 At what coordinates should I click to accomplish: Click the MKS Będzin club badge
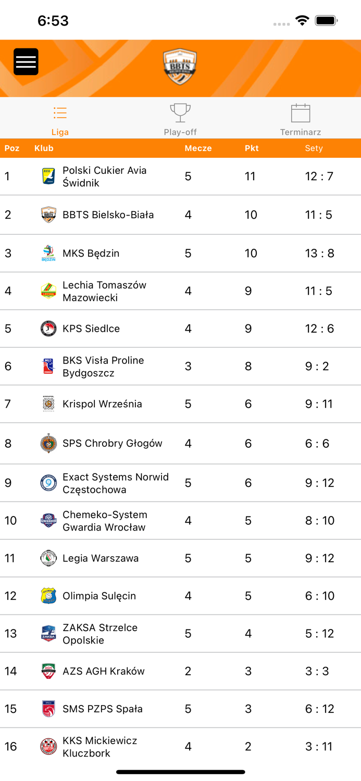pyautogui.click(x=48, y=253)
